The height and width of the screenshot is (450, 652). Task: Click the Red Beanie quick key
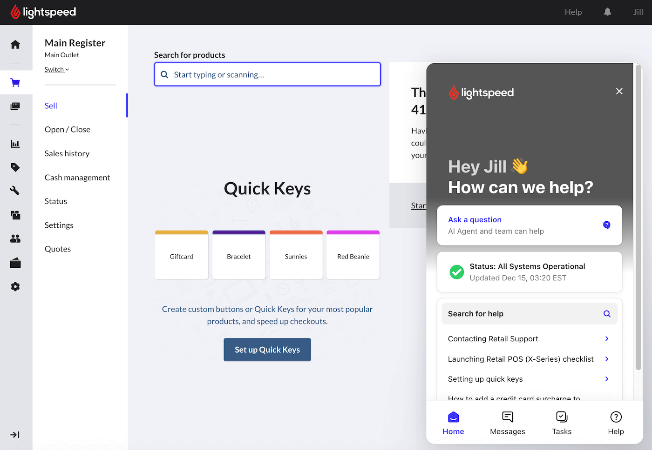[353, 255]
